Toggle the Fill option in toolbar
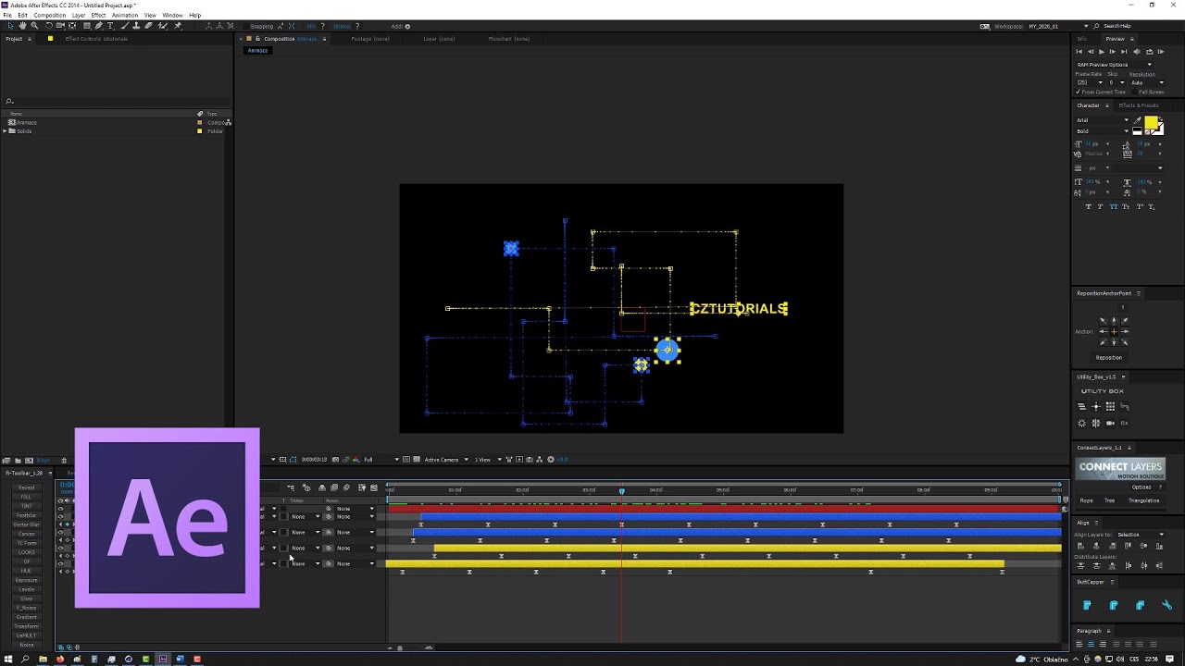This screenshot has width=1185, height=666. (311, 26)
